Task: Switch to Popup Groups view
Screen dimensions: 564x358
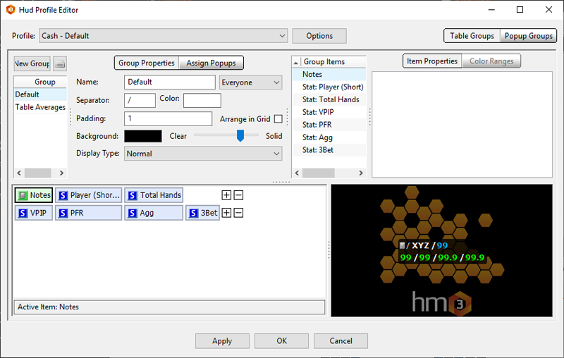Action: coord(529,36)
